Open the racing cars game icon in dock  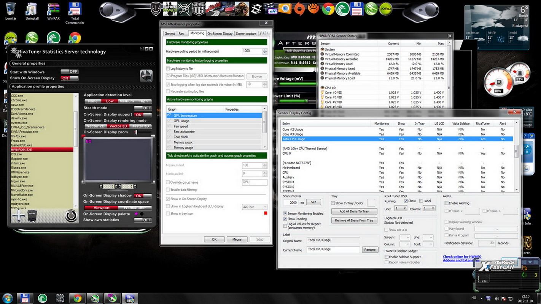point(227,8)
